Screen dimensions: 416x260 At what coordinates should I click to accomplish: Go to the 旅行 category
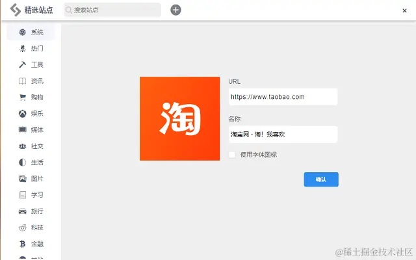click(31, 211)
